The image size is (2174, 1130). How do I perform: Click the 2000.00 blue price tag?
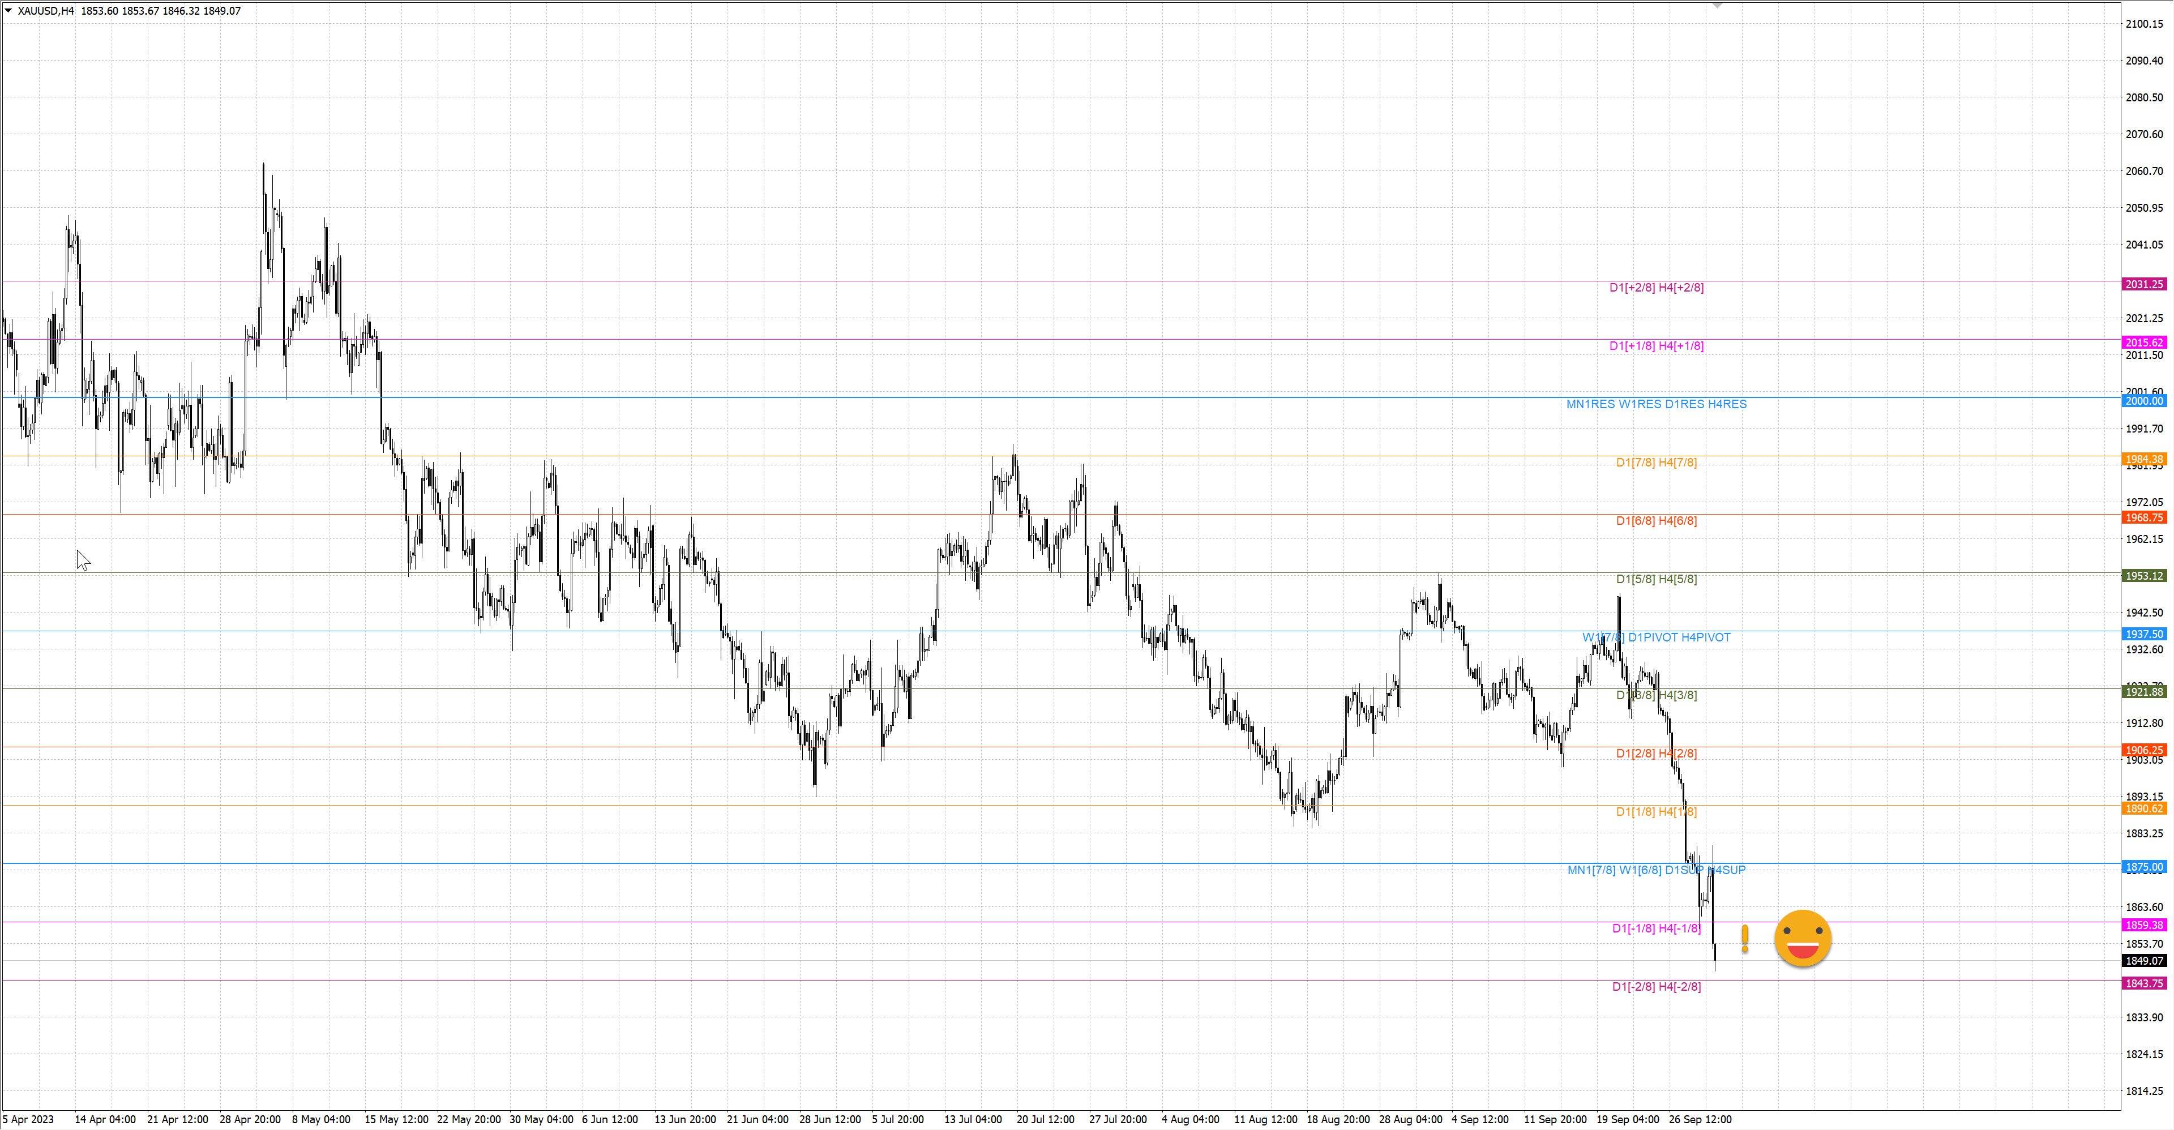coord(2143,401)
